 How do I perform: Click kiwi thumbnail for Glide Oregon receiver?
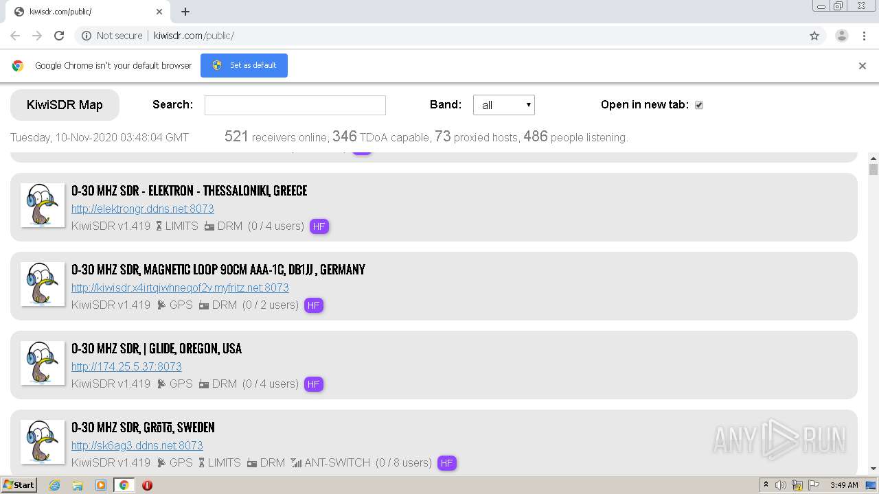tap(43, 363)
